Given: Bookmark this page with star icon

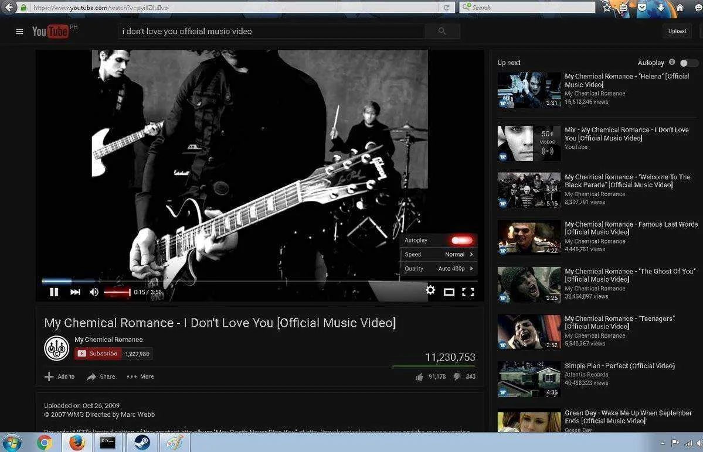Looking at the screenshot, I should click(607, 8).
